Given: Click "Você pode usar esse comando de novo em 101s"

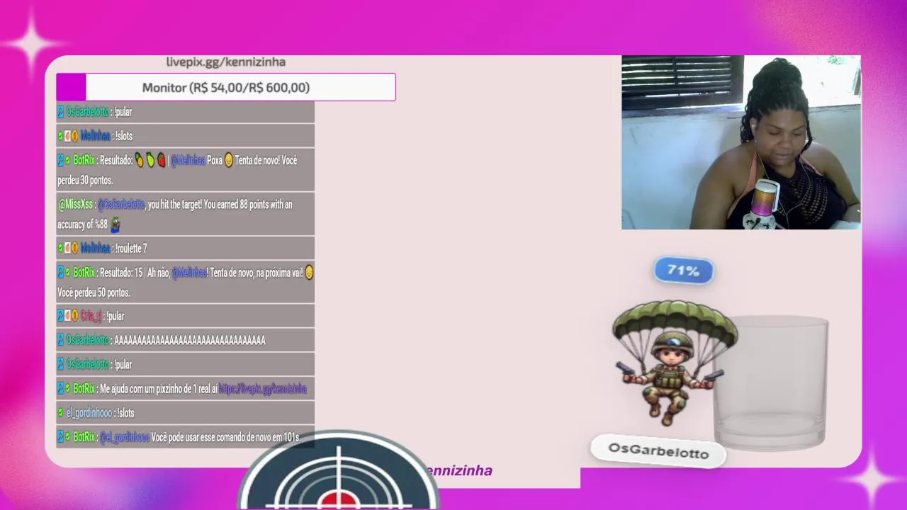Looking at the screenshot, I should [x=226, y=437].
